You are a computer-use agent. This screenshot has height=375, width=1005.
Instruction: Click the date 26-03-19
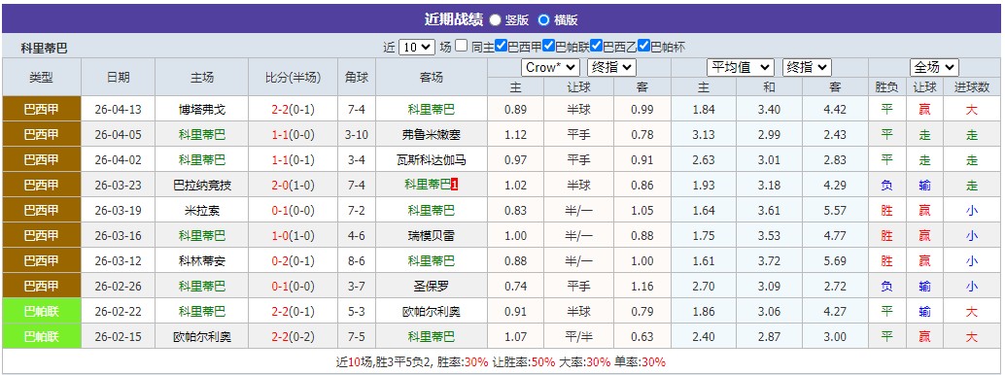(118, 210)
